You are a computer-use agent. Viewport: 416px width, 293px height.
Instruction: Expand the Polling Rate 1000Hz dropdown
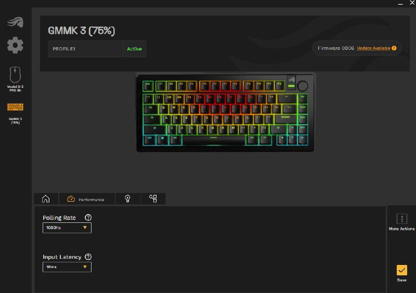67,228
